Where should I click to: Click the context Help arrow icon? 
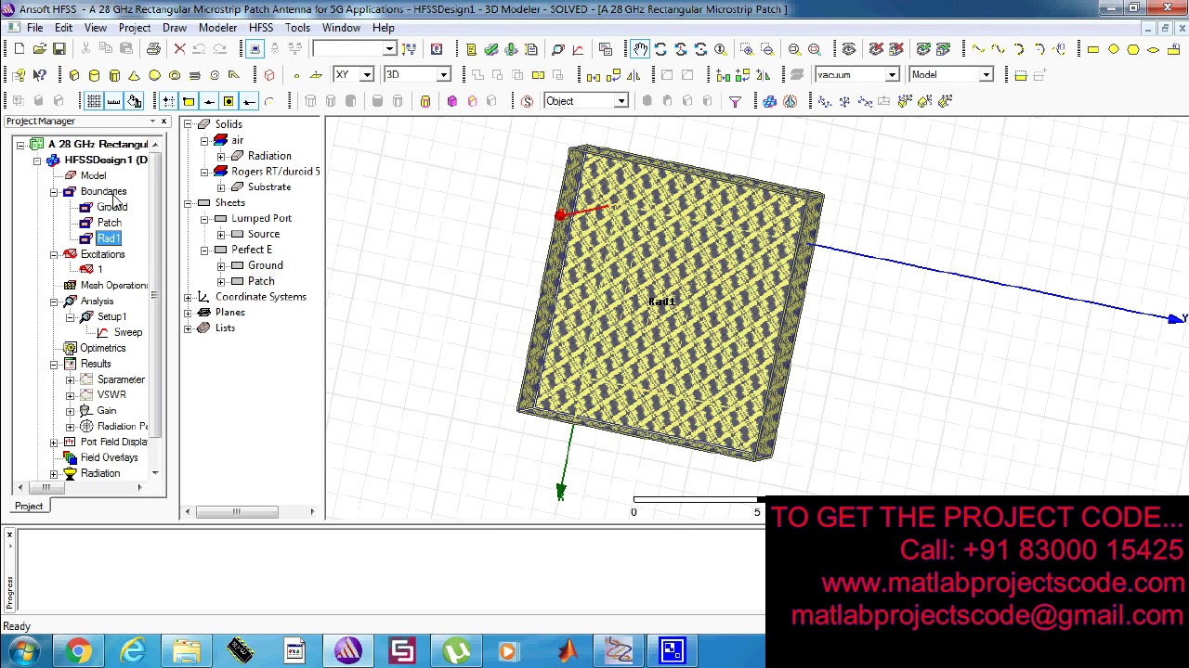pyautogui.click(x=39, y=75)
